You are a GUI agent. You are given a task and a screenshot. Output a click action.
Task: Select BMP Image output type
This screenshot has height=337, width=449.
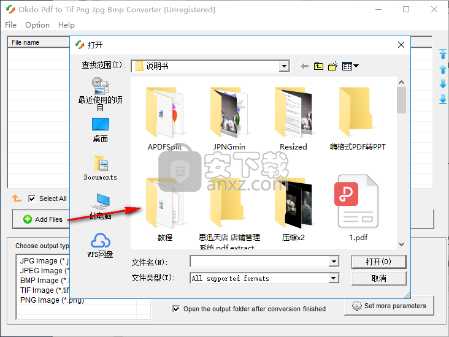pyautogui.click(x=44, y=281)
